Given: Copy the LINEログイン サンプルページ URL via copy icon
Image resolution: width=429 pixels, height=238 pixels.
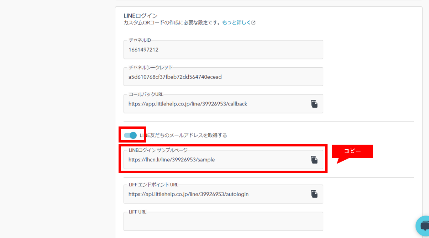Looking at the screenshot, I should click(x=314, y=160).
